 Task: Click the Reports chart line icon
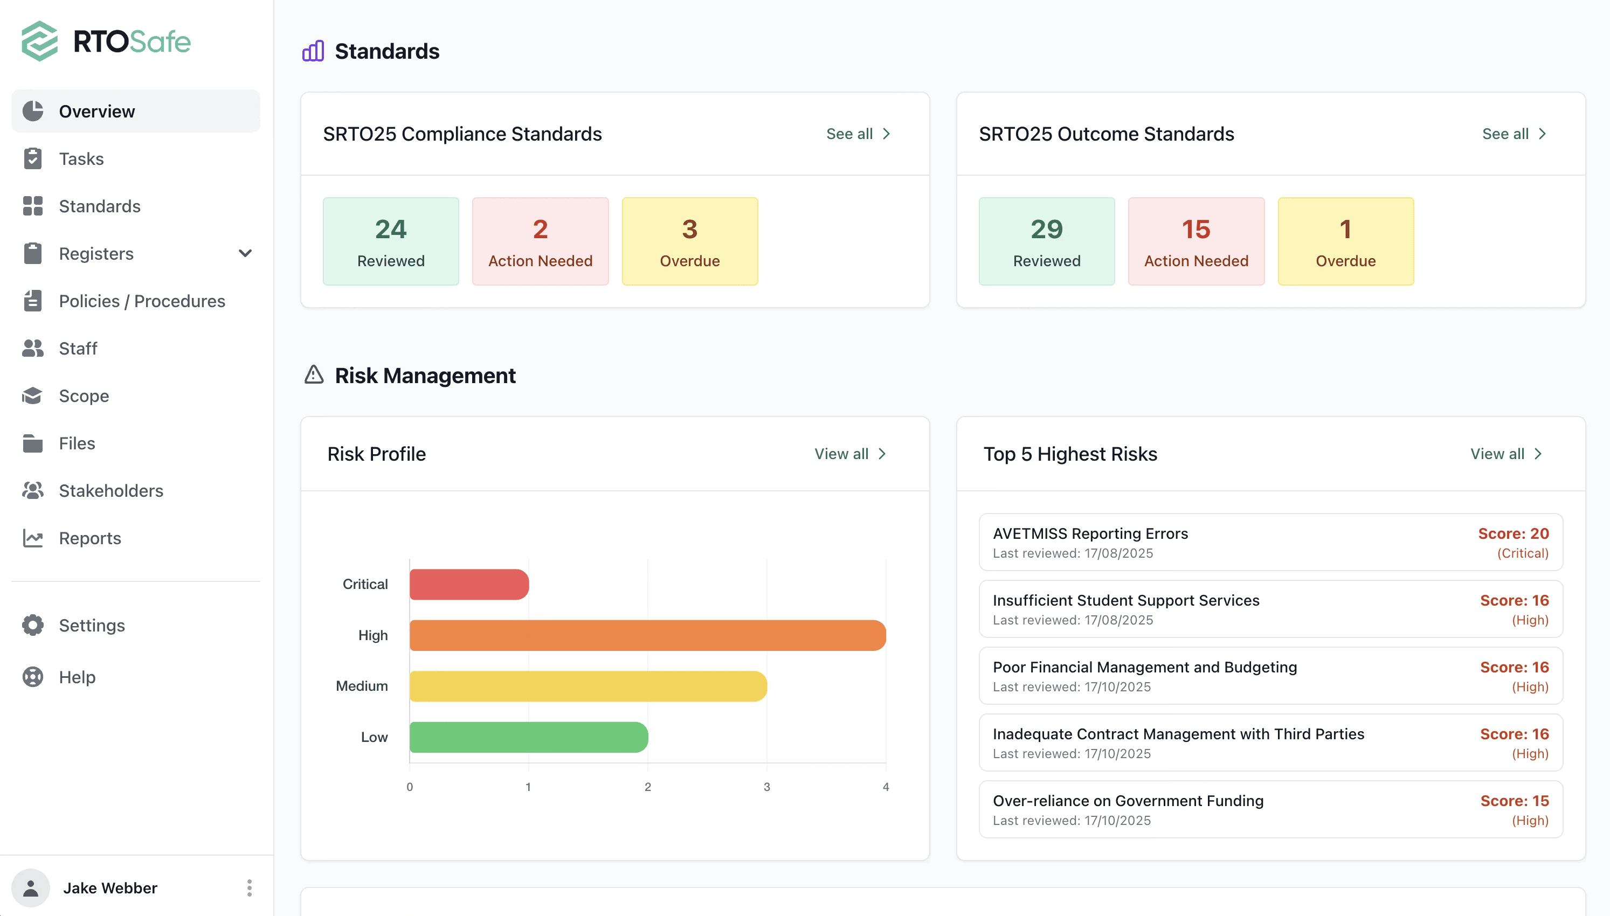coord(33,538)
